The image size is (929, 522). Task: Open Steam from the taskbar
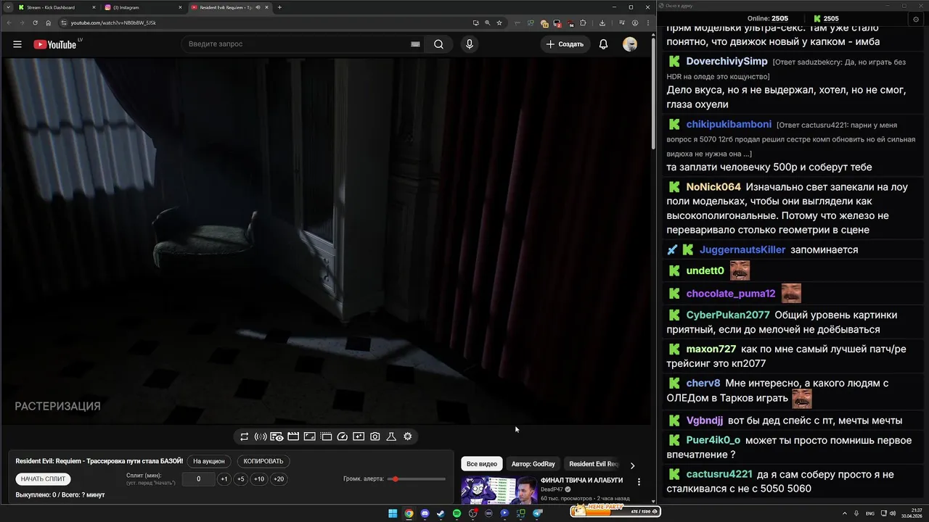tap(441, 513)
